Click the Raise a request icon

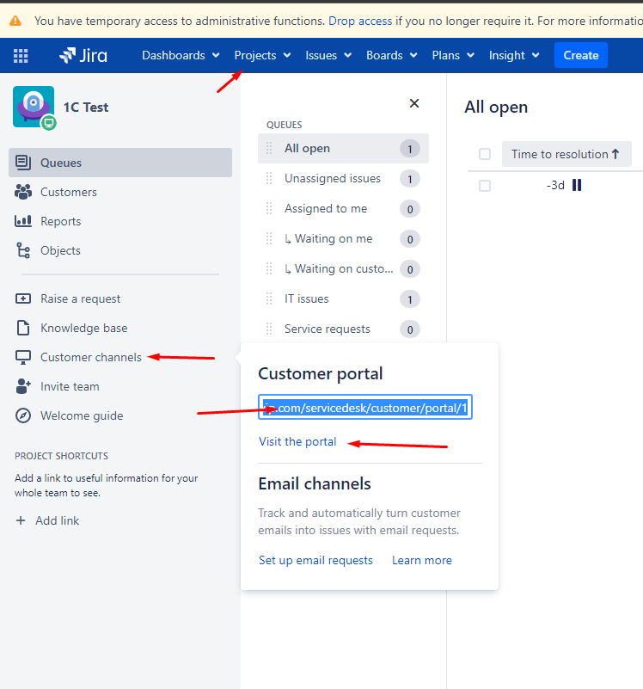pyautogui.click(x=23, y=298)
